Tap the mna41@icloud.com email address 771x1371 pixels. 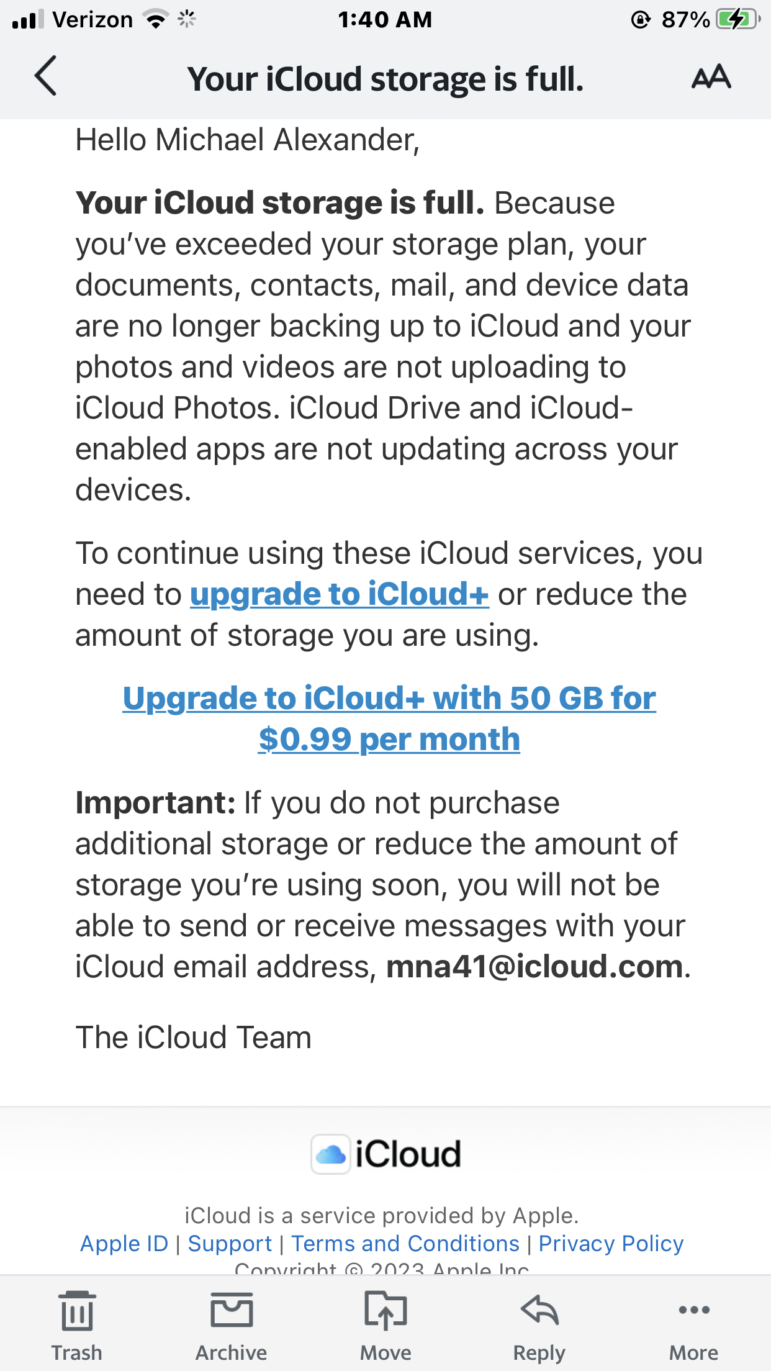coord(534,967)
